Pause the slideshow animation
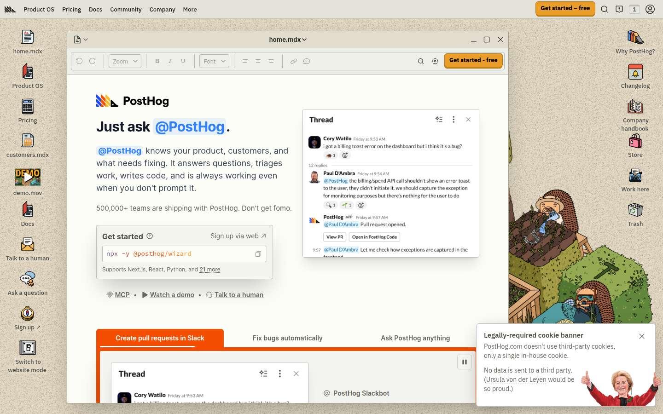The height and width of the screenshot is (414, 663). tap(465, 362)
